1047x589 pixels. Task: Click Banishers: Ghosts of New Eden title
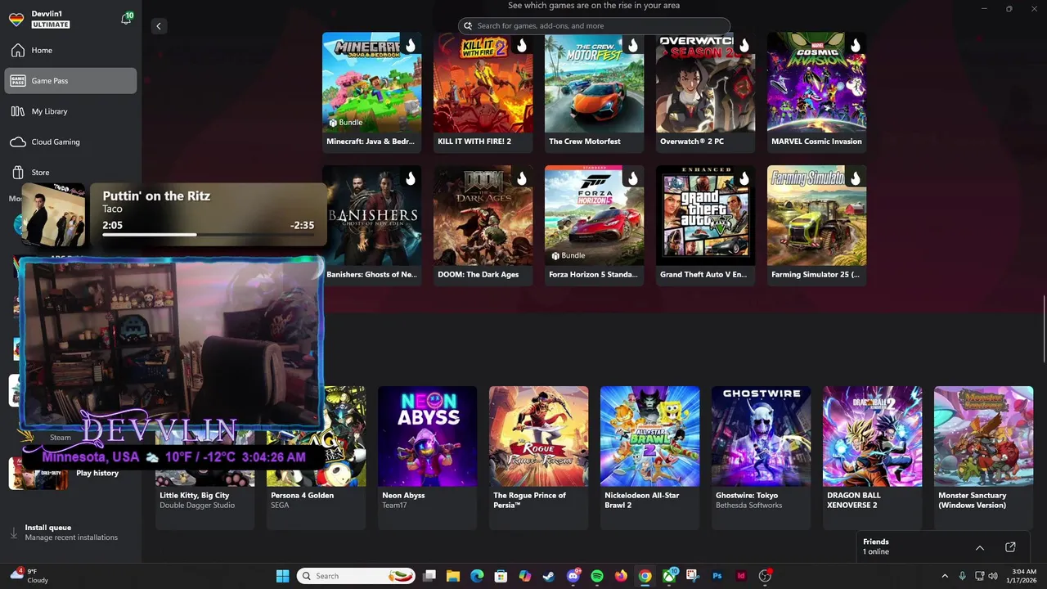(371, 274)
